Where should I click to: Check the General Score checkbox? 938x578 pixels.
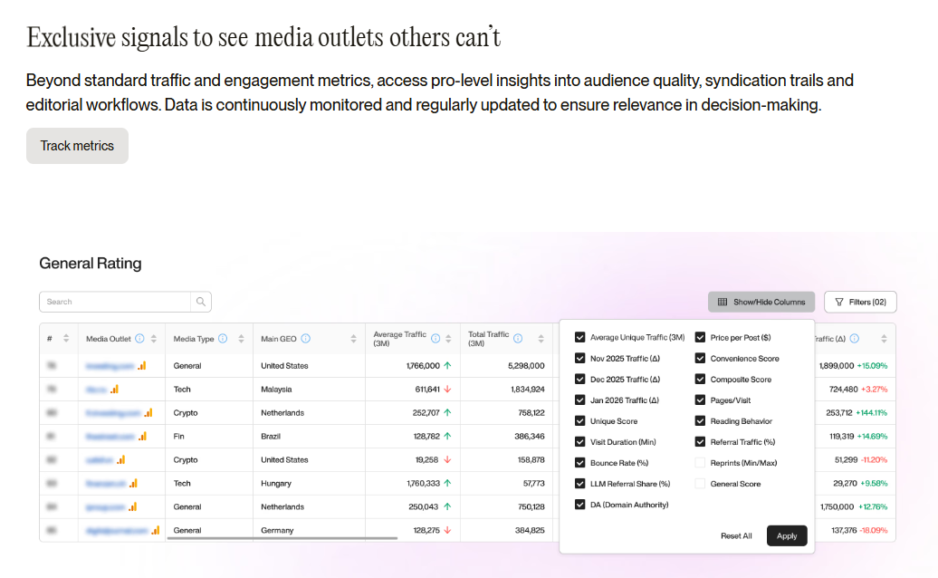pos(700,484)
